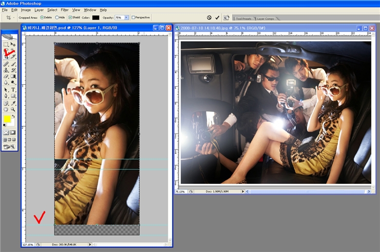Open the Layer menu

(x=39, y=10)
